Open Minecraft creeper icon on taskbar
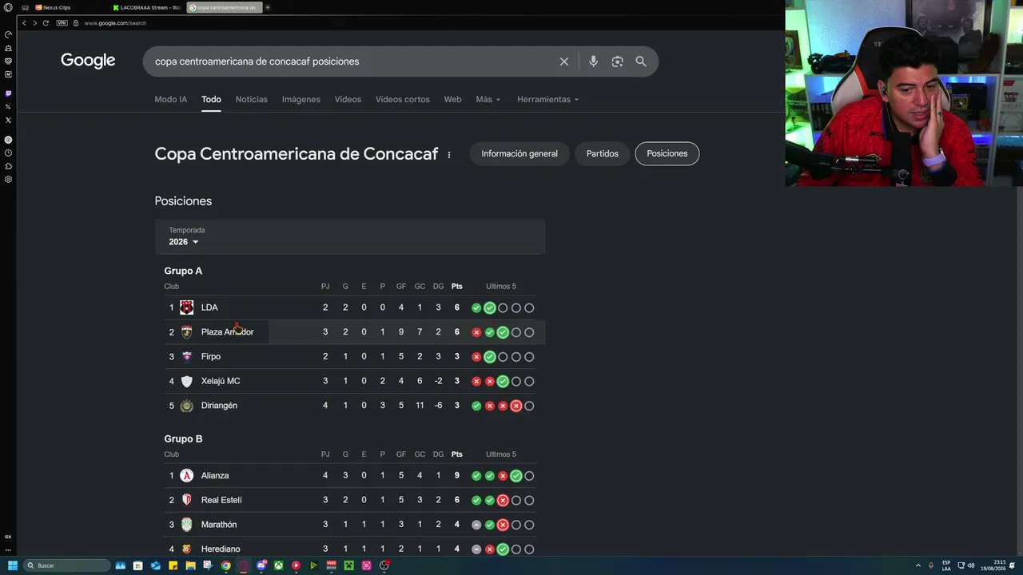Screen dimensions: 1023x575 coord(349,565)
